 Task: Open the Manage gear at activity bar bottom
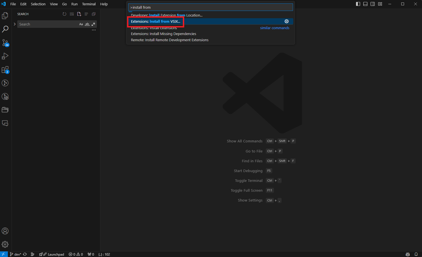point(5,244)
